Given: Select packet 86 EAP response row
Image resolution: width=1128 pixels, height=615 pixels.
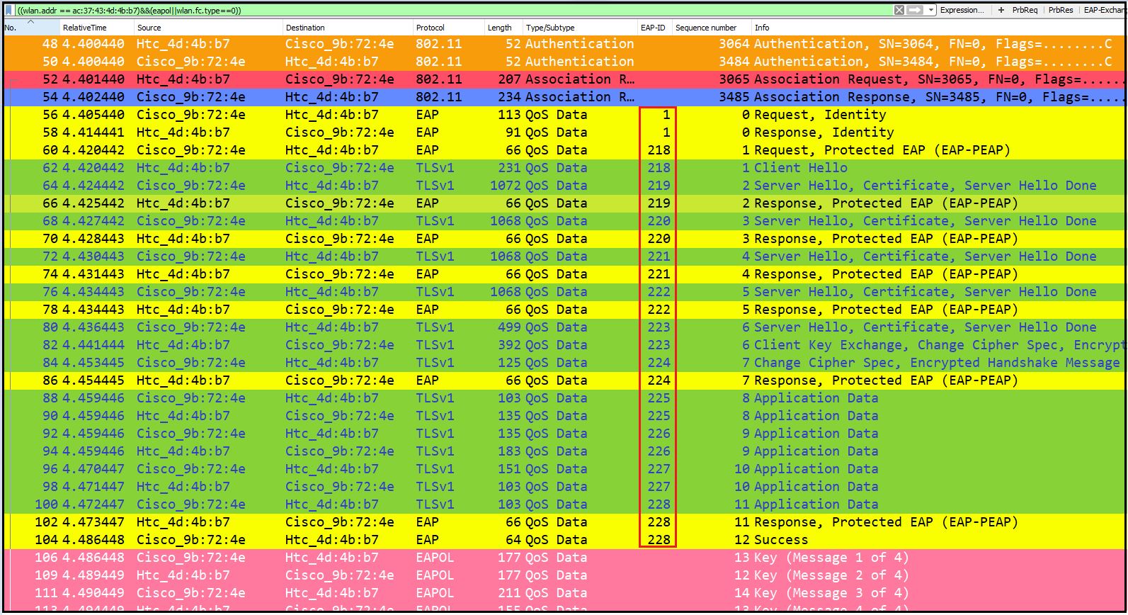Looking at the screenshot, I should tap(564, 380).
